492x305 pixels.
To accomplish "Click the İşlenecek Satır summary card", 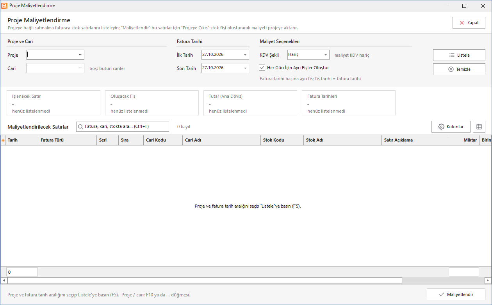I will coord(53,103).
